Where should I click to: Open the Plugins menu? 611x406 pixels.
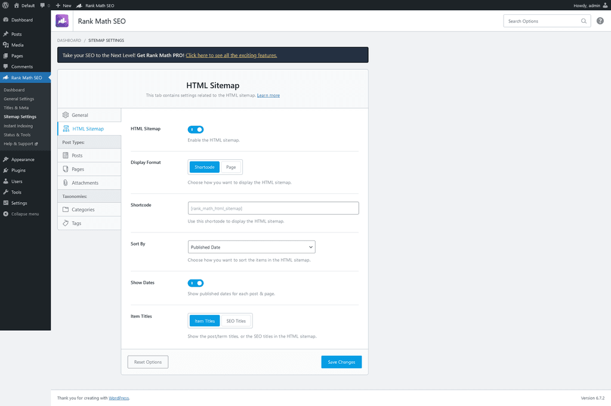[x=25, y=171]
